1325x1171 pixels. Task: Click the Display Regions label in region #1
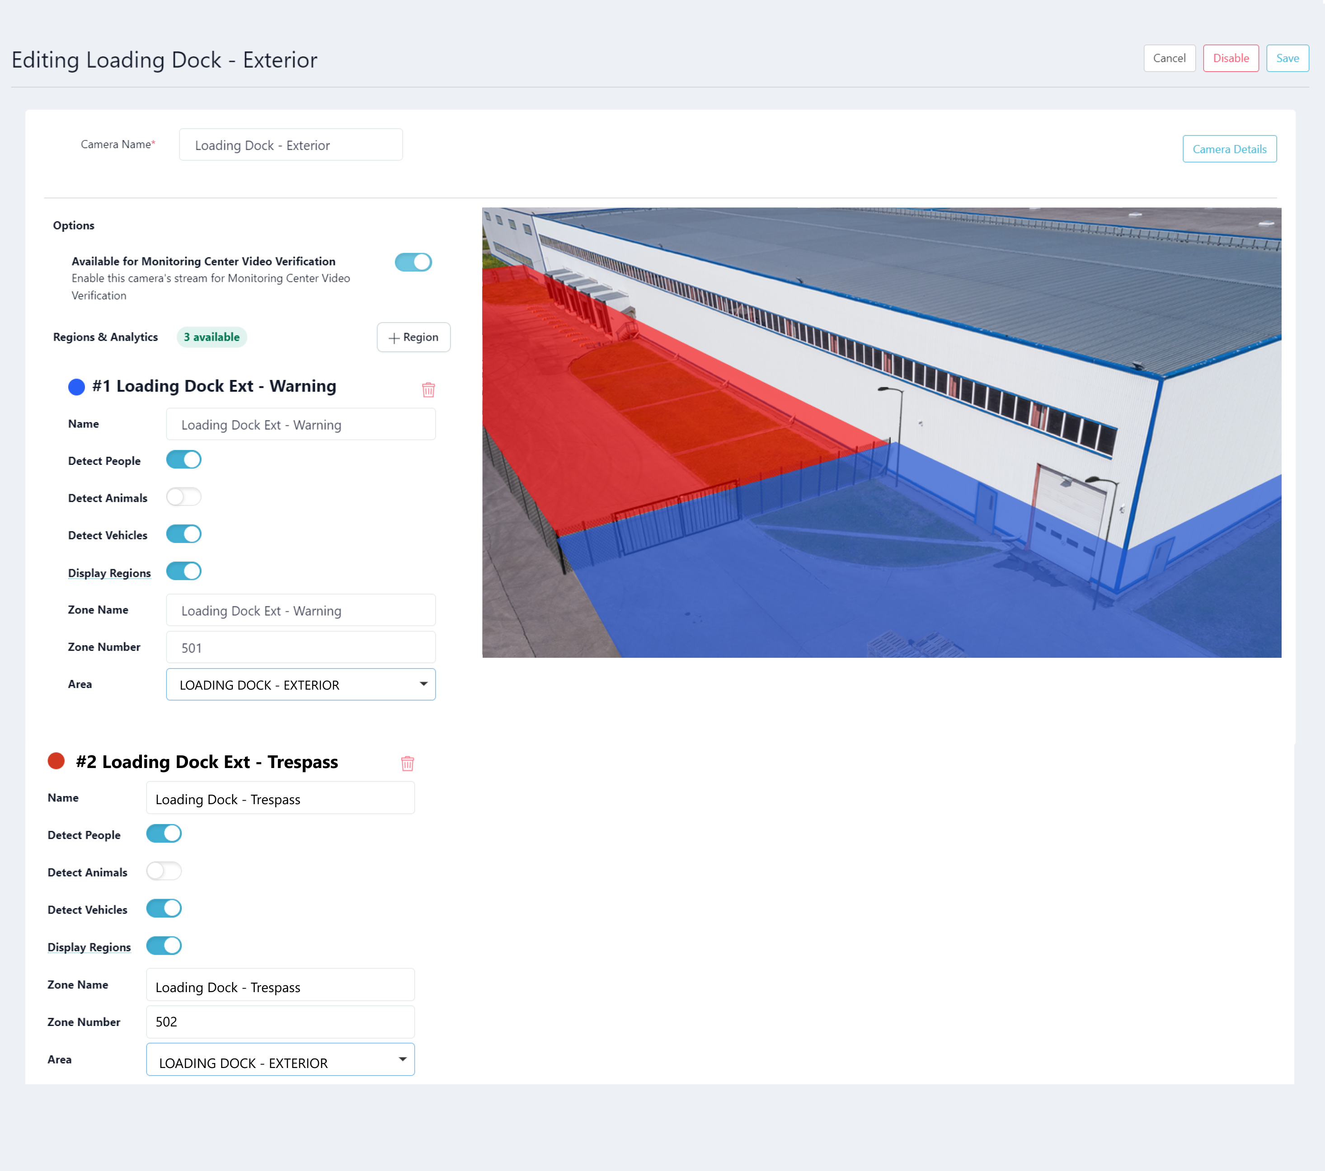109,573
